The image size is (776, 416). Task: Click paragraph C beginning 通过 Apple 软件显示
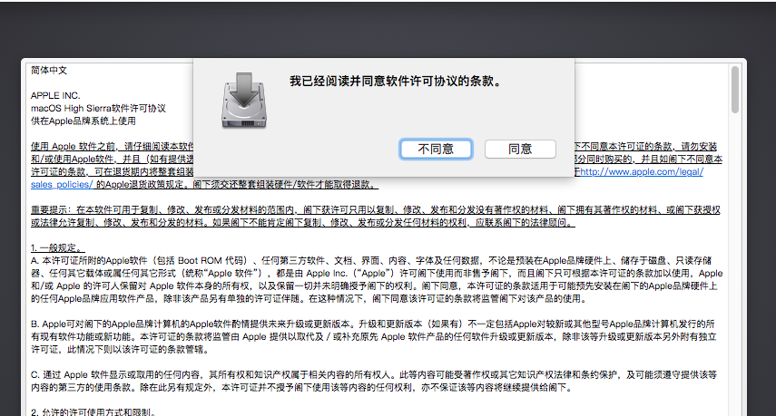tap(374, 381)
